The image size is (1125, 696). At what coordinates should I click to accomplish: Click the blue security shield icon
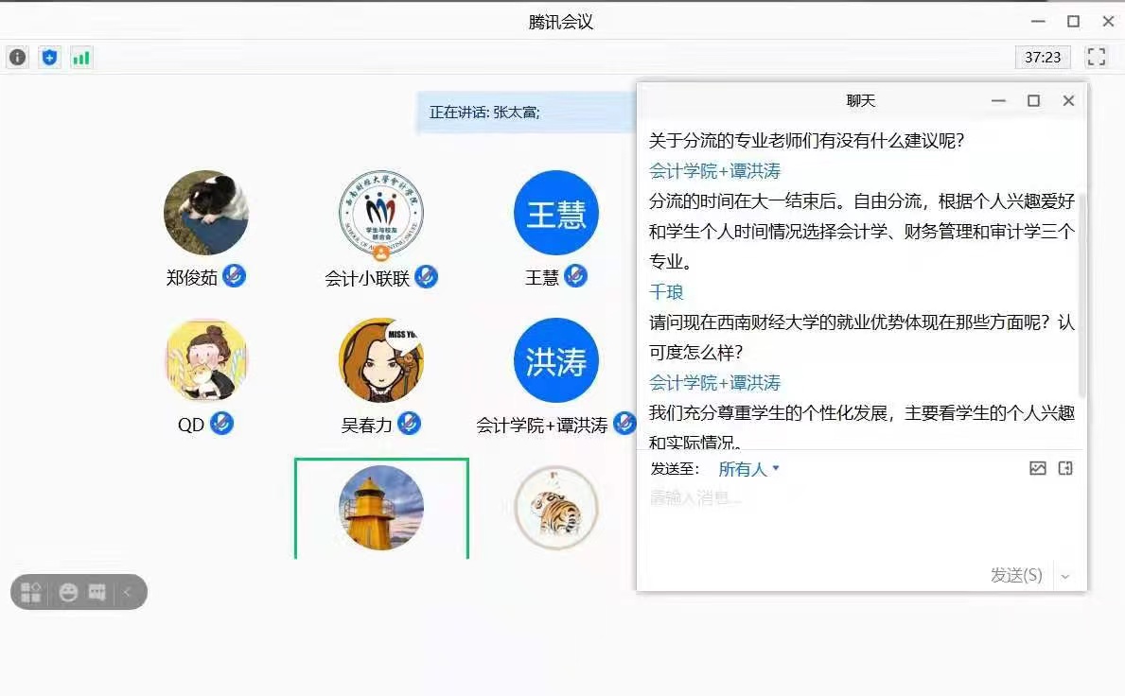click(x=49, y=58)
